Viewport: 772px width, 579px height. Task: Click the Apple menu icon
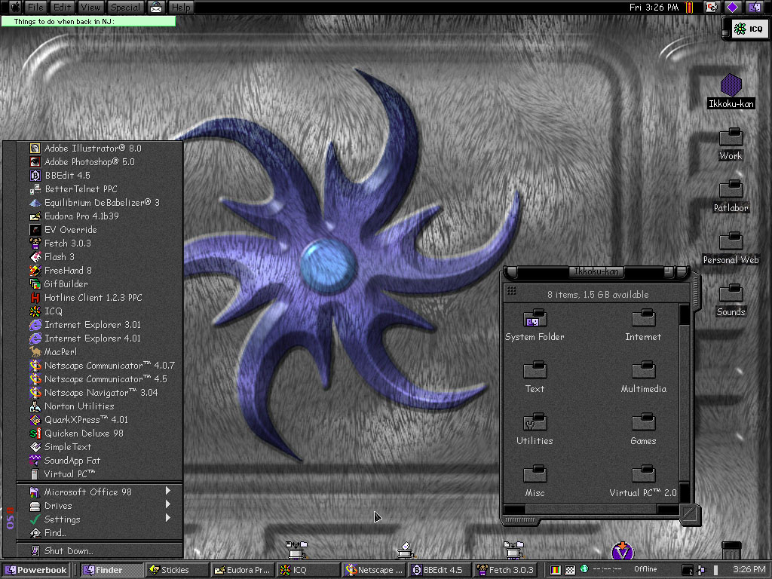(14, 8)
